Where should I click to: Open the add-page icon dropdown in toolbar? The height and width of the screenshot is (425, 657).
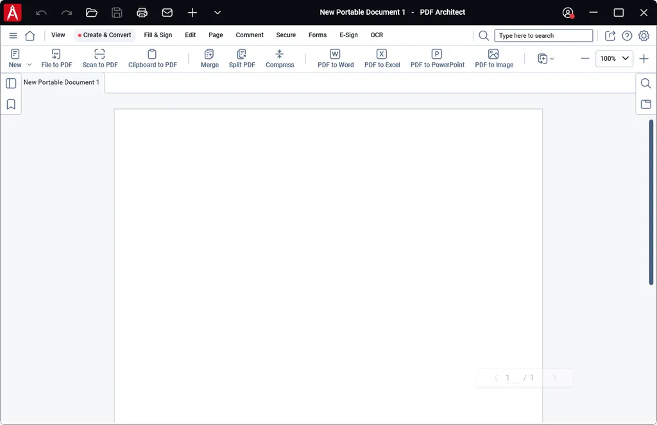point(546,58)
